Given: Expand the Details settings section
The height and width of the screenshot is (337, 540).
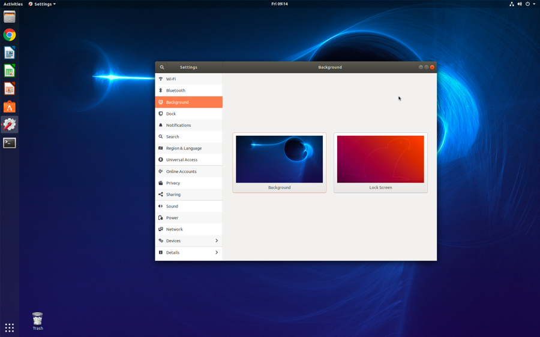Looking at the screenshot, I should pos(189,253).
